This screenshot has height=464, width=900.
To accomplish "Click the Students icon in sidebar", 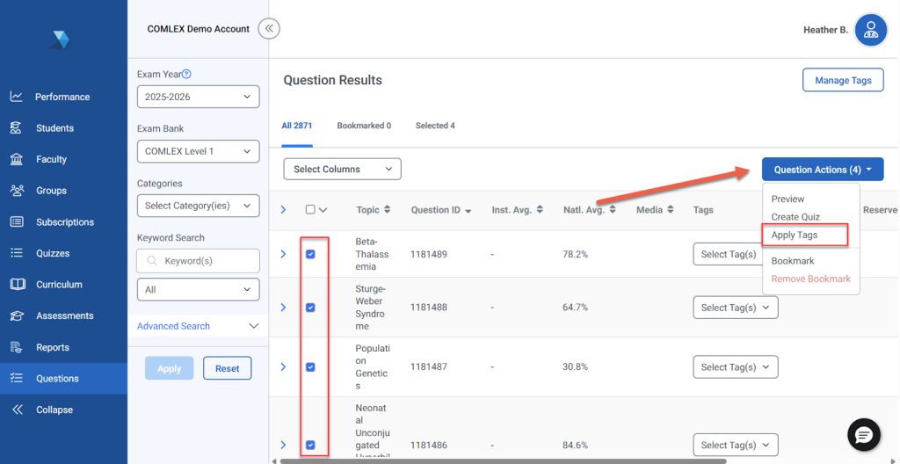I will coord(16,128).
